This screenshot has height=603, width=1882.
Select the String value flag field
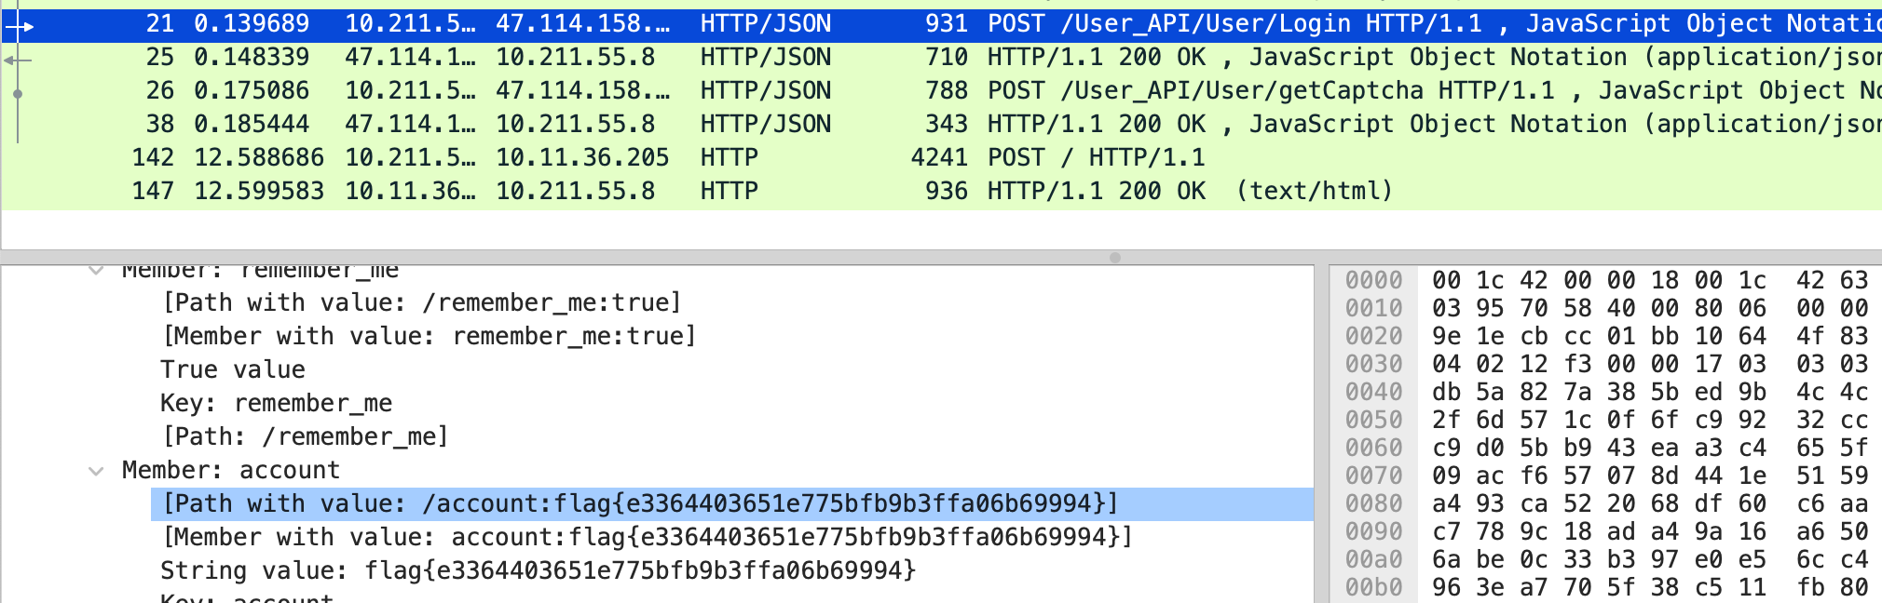point(539,571)
